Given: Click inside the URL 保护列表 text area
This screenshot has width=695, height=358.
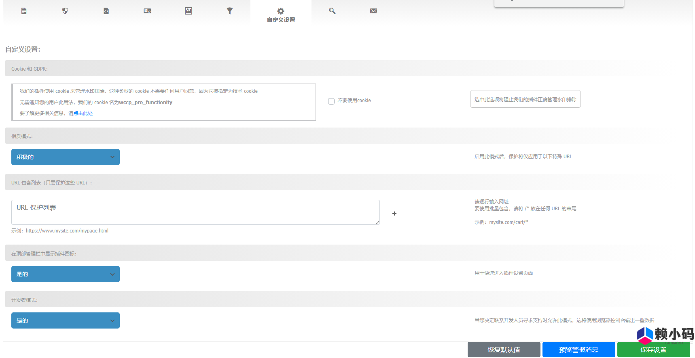Looking at the screenshot, I should tap(195, 212).
